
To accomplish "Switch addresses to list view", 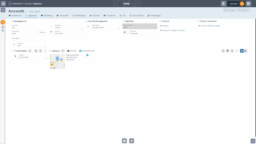I will click(x=245, y=51).
